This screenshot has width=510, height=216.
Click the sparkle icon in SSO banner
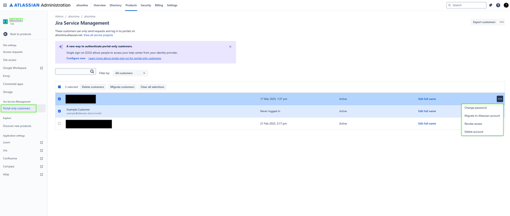tap(60, 47)
